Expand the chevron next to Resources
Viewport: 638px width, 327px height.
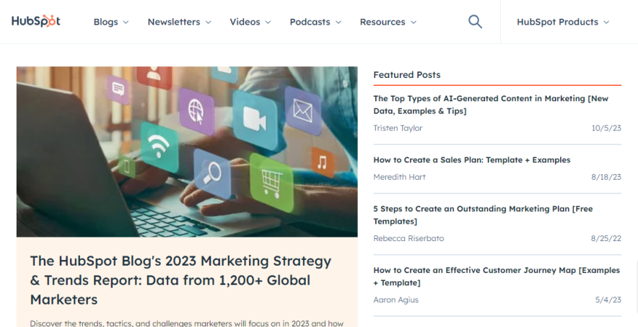click(414, 22)
